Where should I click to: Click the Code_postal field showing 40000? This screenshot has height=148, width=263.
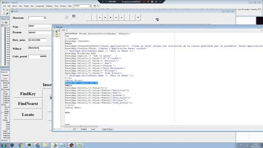(38, 56)
